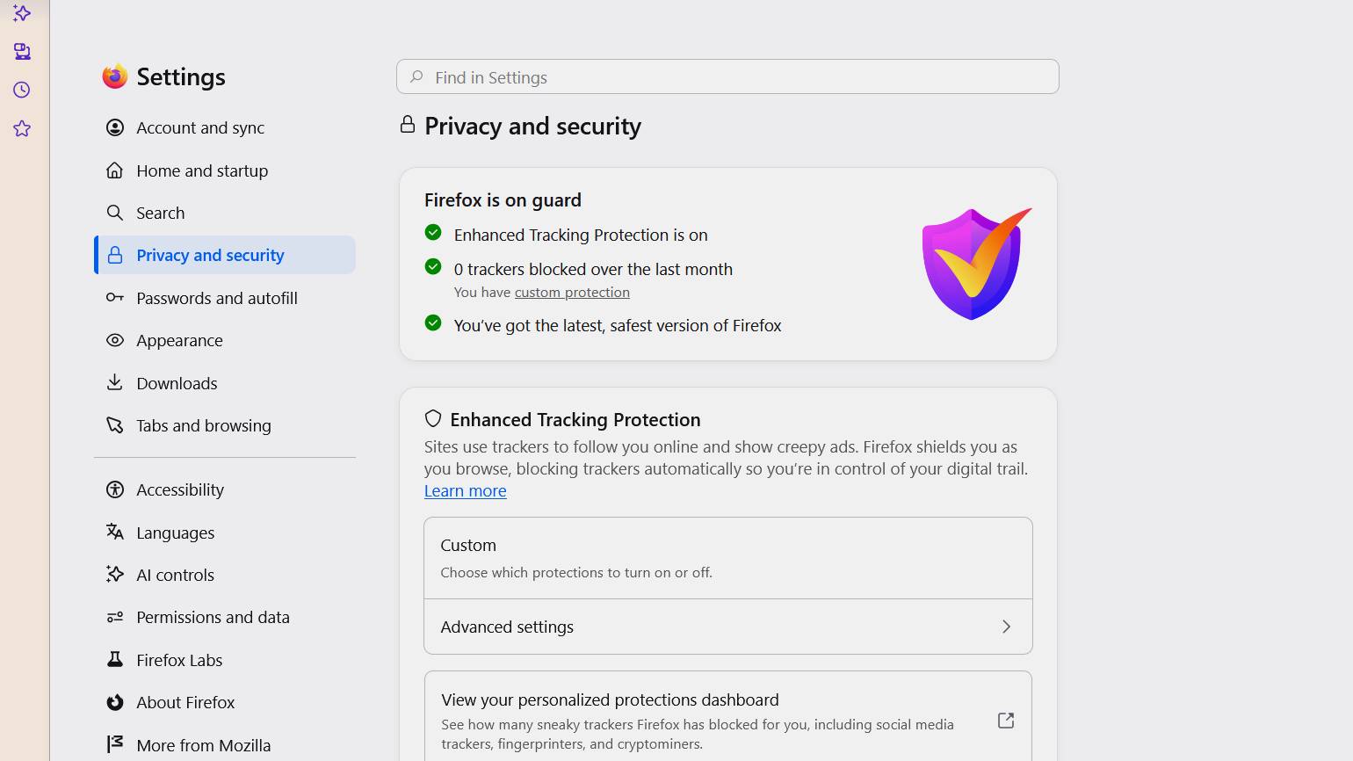Open the history clock sidebar icon
1353x761 pixels.
(22, 90)
